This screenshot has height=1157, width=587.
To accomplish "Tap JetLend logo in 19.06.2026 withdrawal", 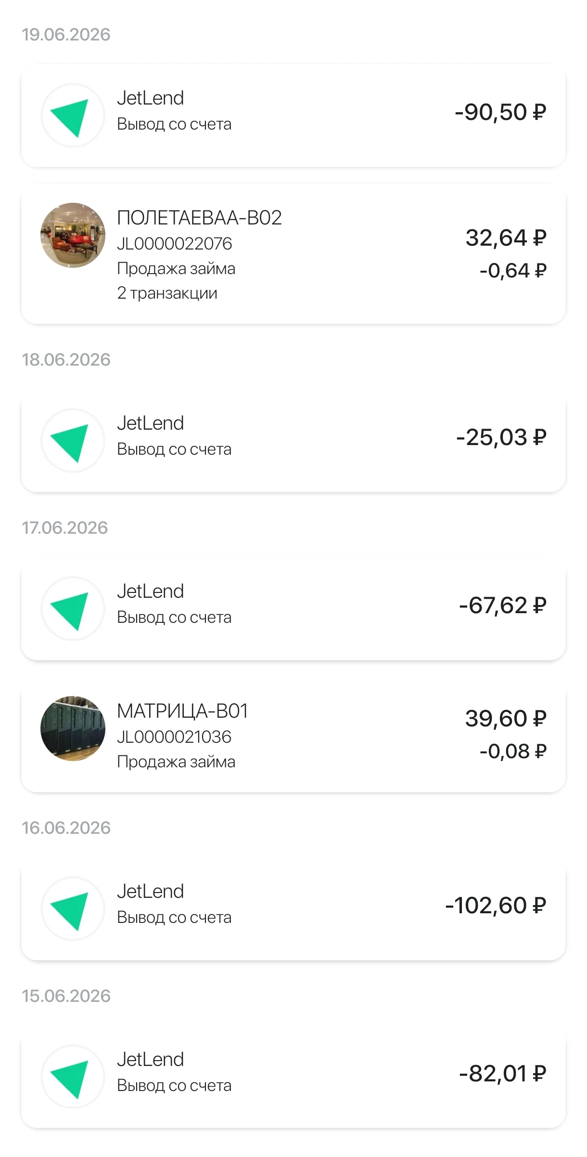I will [x=73, y=116].
